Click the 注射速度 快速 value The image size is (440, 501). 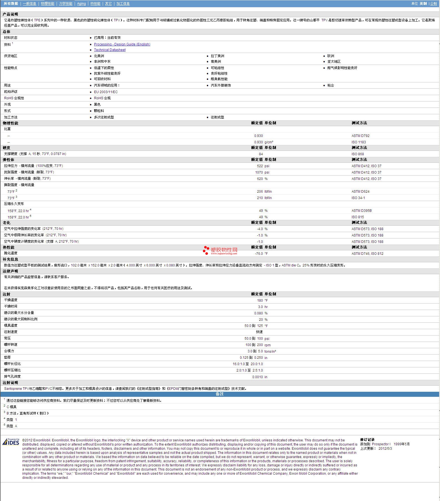click(259, 332)
